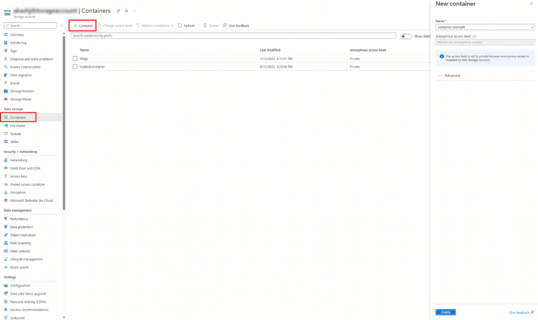
Task: Open Front Door and CDN in the sidebar
Action: point(25,168)
